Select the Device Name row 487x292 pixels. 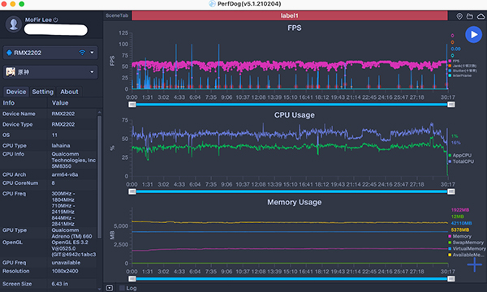(x=49, y=114)
